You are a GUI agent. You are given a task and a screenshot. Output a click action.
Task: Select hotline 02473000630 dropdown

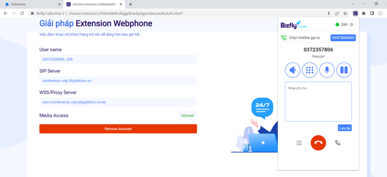coord(343,38)
